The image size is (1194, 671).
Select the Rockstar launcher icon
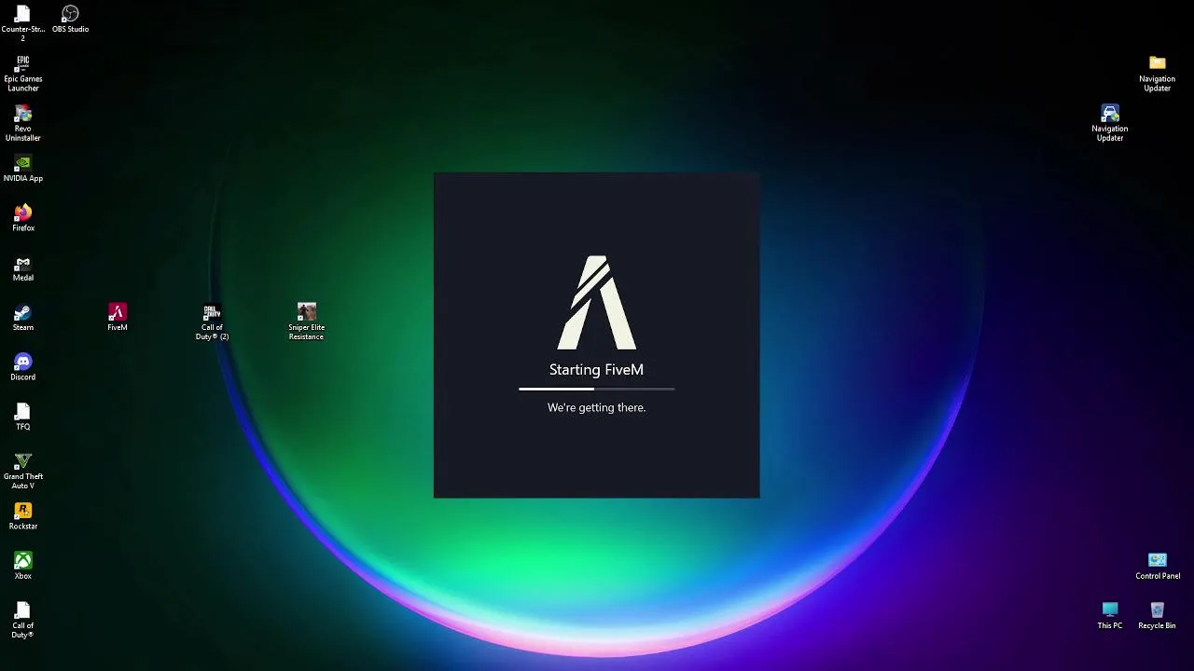point(22,516)
